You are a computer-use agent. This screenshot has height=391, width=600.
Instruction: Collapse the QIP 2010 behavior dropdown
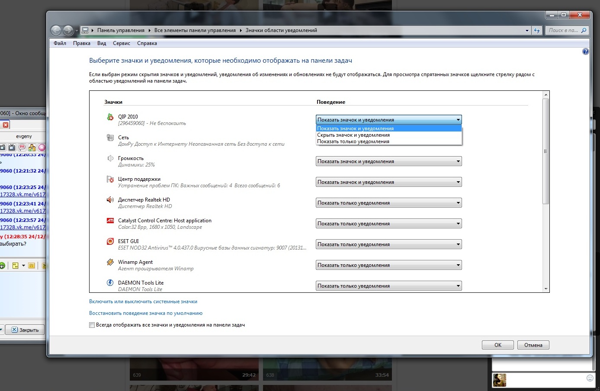pos(389,120)
